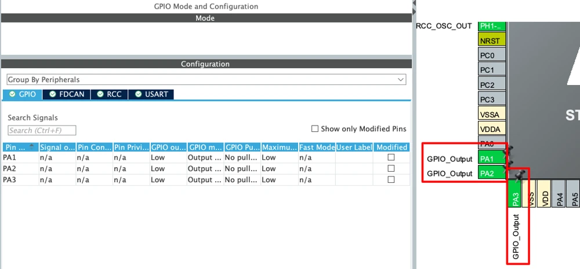This screenshot has height=269, width=580.
Task: Click the PC1 pin on chip
Action: click(492, 70)
